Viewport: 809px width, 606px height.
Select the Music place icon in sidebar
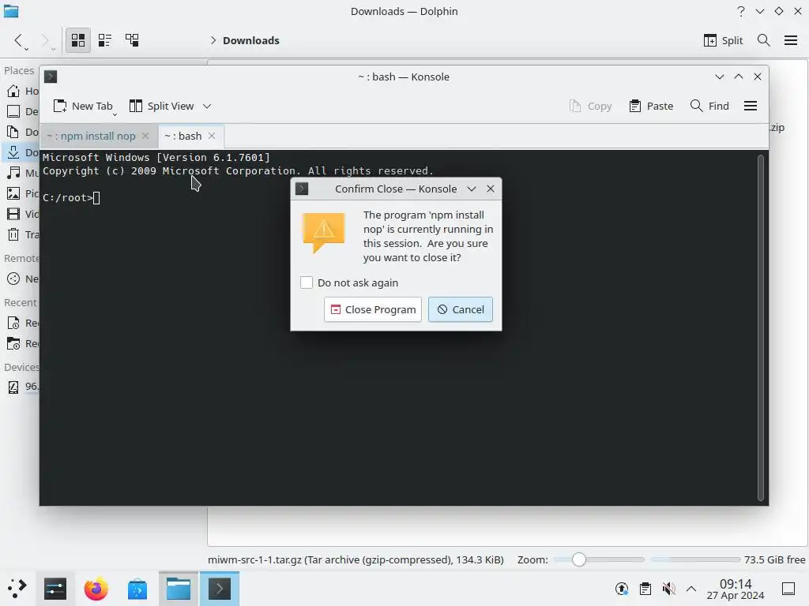pyautogui.click(x=13, y=173)
